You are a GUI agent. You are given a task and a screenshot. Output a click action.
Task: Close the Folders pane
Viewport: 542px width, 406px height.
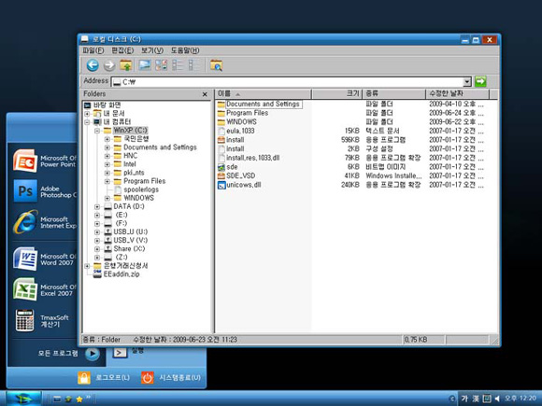click(x=205, y=94)
